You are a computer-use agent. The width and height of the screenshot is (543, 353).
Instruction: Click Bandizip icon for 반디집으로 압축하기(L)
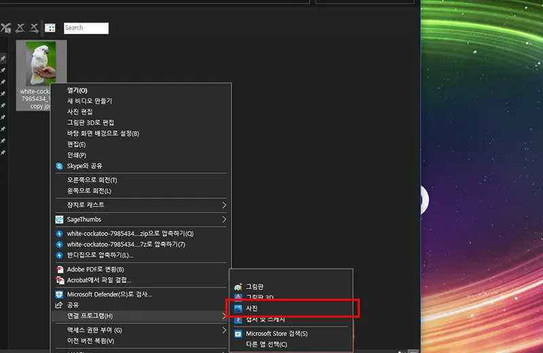point(59,255)
